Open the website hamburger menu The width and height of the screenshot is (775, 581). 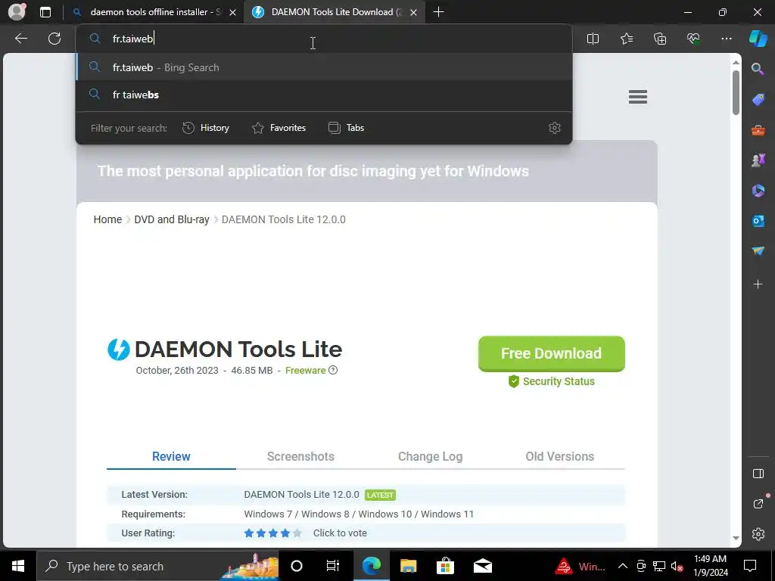(x=637, y=97)
